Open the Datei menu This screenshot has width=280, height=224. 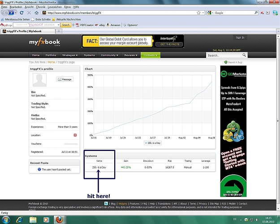[4, 7]
